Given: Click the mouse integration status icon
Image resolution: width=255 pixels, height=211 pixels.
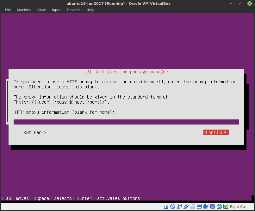Looking at the screenshot, I should click(219, 206).
